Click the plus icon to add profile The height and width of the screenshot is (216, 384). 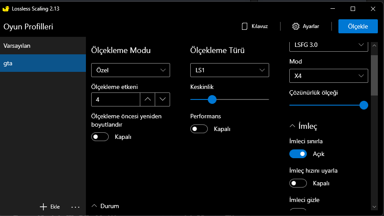(43, 207)
